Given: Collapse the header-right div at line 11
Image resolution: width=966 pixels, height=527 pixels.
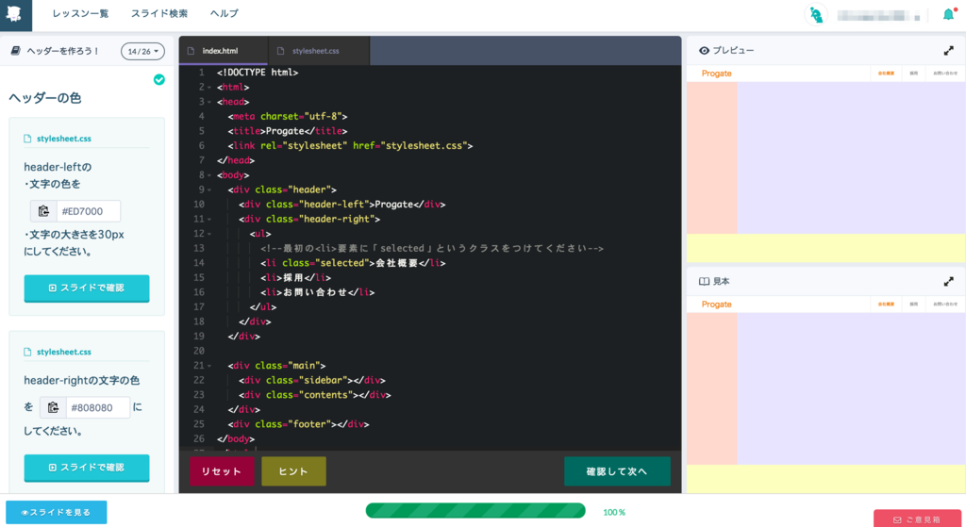Looking at the screenshot, I should (x=209, y=219).
